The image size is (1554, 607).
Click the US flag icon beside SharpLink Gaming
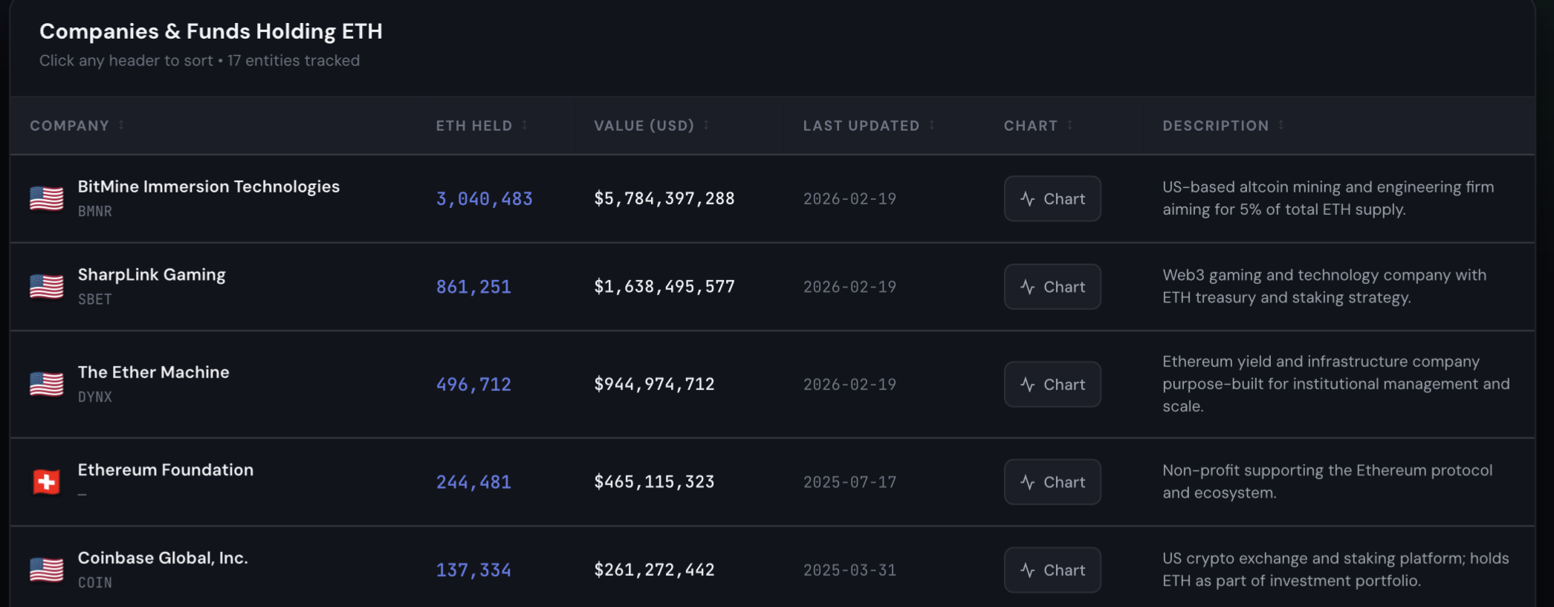click(46, 287)
